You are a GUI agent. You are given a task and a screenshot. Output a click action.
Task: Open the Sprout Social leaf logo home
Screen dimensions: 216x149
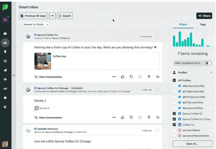[x=5, y=7]
